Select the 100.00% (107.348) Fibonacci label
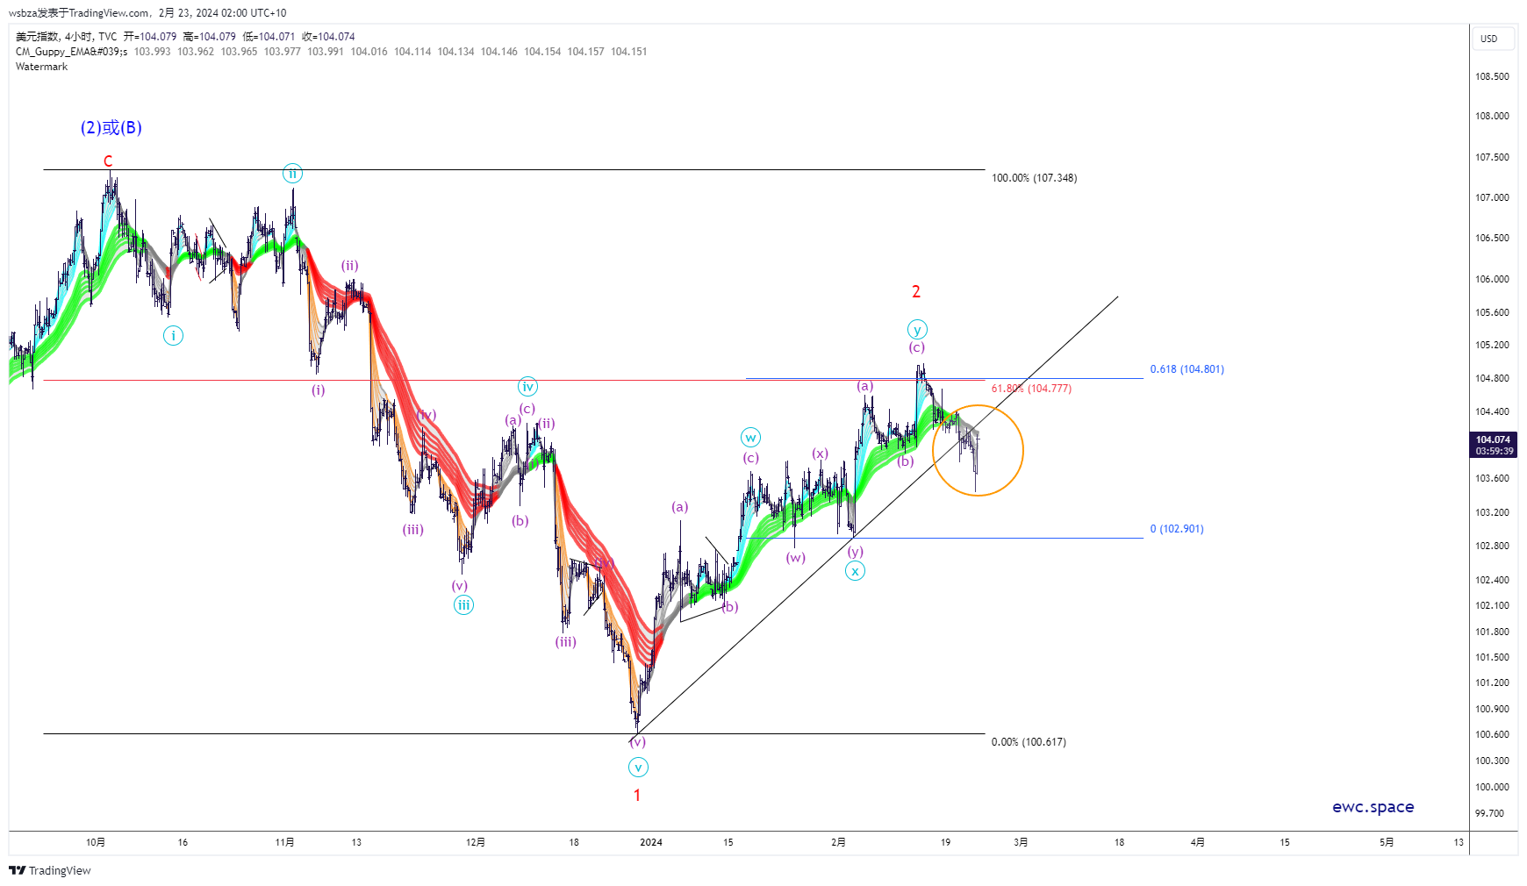The height and width of the screenshot is (886, 1527). click(x=1034, y=178)
